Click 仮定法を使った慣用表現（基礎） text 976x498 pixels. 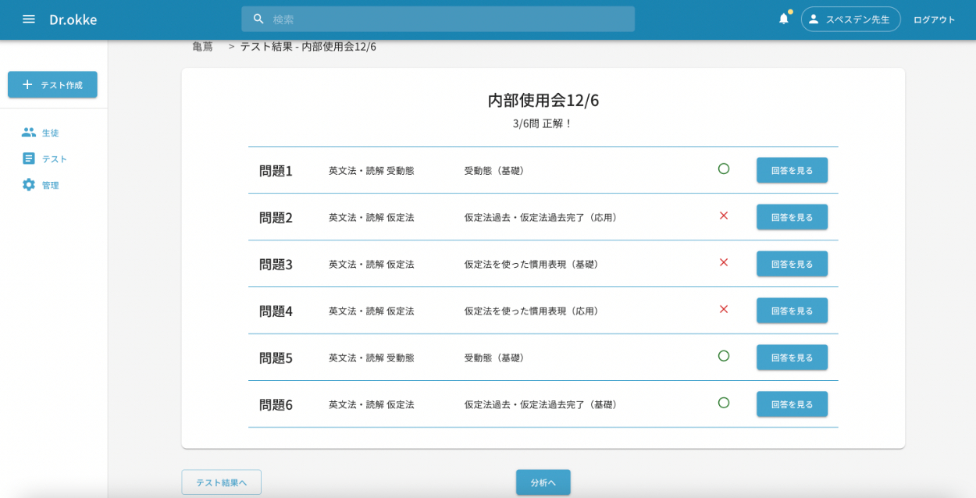click(x=533, y=265)
